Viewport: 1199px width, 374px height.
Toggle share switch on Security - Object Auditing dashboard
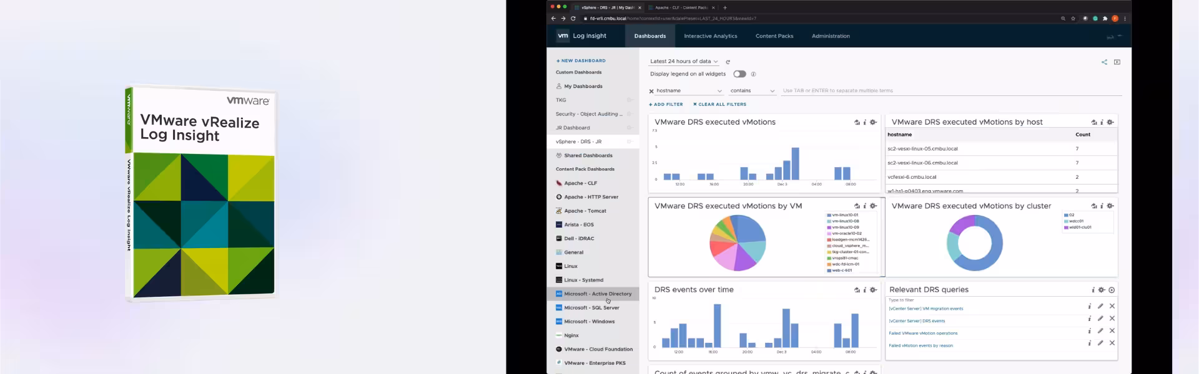pyautogui.click(x=630, y=114)
